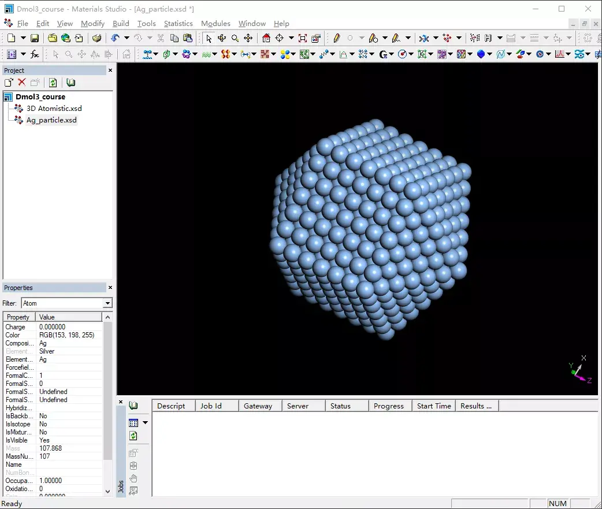The width and height of the screenshot is (602, 509).
Task: Select the Ag_particle.xsd item in Project tree
Action: [51, 120]
